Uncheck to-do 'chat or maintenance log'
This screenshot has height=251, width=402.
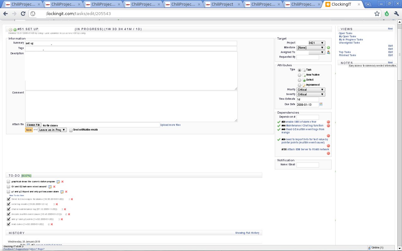(x=8, y=209)
